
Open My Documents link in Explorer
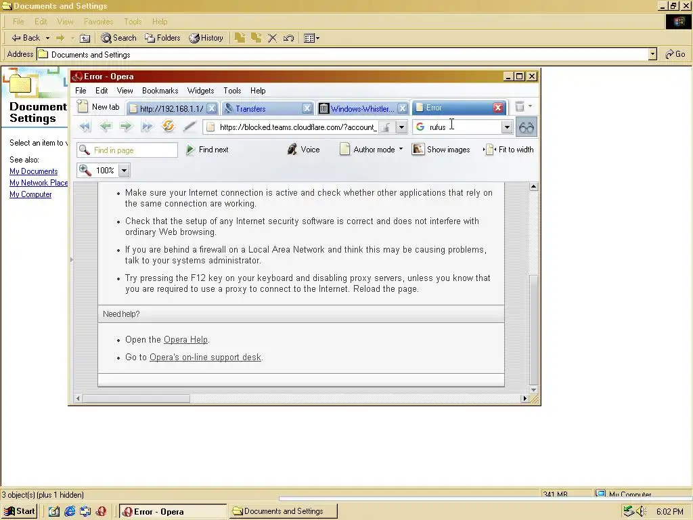pos(34,171)
